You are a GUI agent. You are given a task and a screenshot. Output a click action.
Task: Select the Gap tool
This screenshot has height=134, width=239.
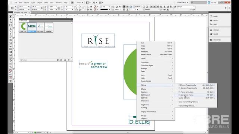click(10, 25)
